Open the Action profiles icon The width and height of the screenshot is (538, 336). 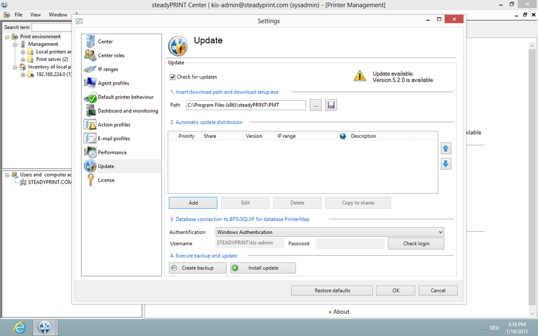[x=90, y=124]
